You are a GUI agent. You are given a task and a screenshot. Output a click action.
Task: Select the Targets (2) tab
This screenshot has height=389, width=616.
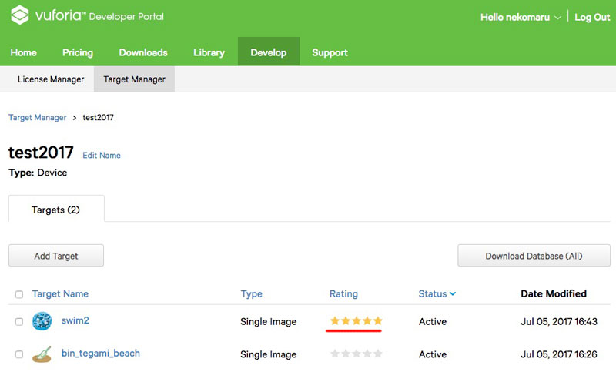56,209
